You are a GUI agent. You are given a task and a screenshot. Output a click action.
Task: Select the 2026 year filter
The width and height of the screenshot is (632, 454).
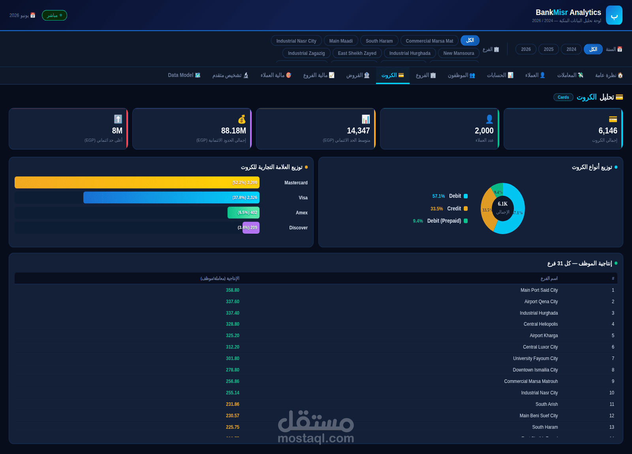[x=526, y=49]
